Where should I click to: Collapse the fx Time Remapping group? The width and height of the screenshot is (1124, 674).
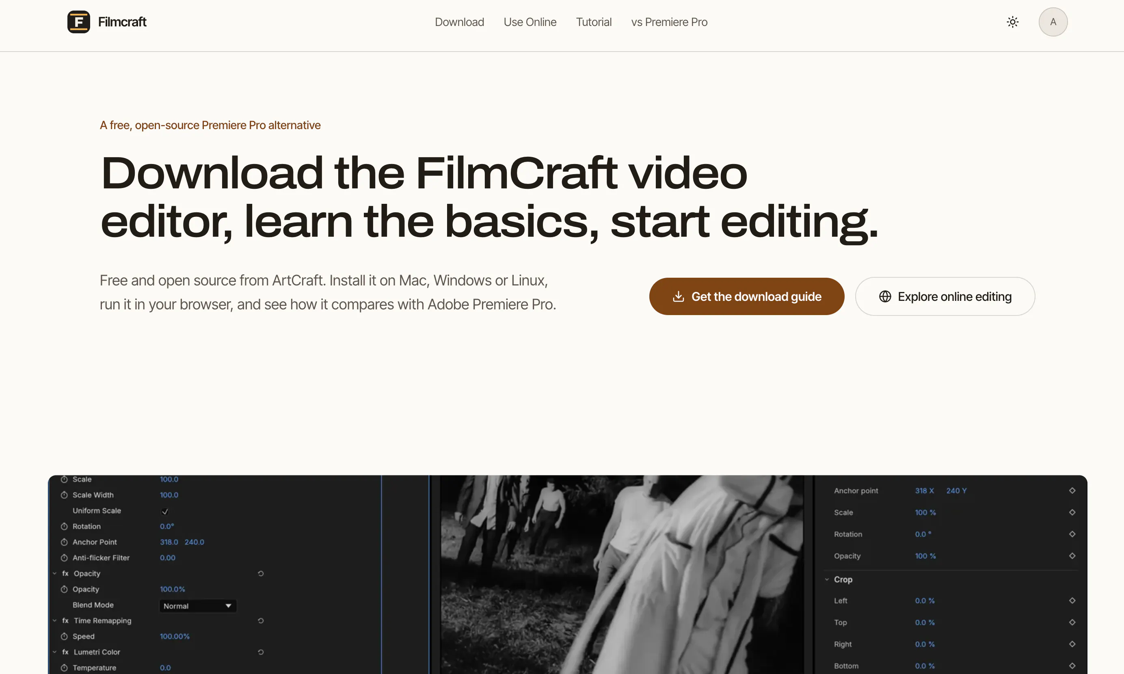(54, 620)
